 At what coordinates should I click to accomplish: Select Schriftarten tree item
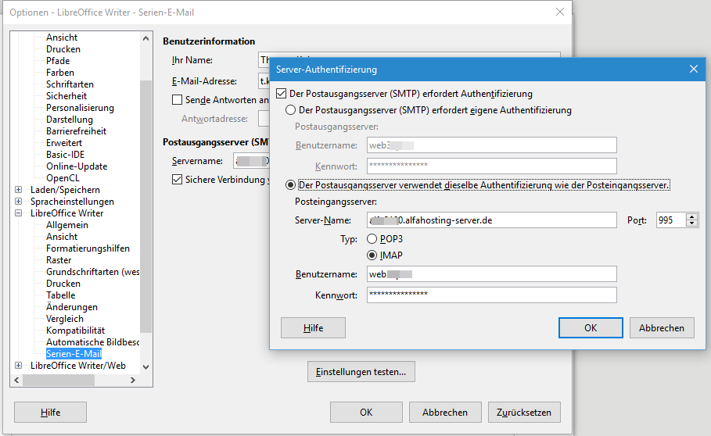(70, 84)
